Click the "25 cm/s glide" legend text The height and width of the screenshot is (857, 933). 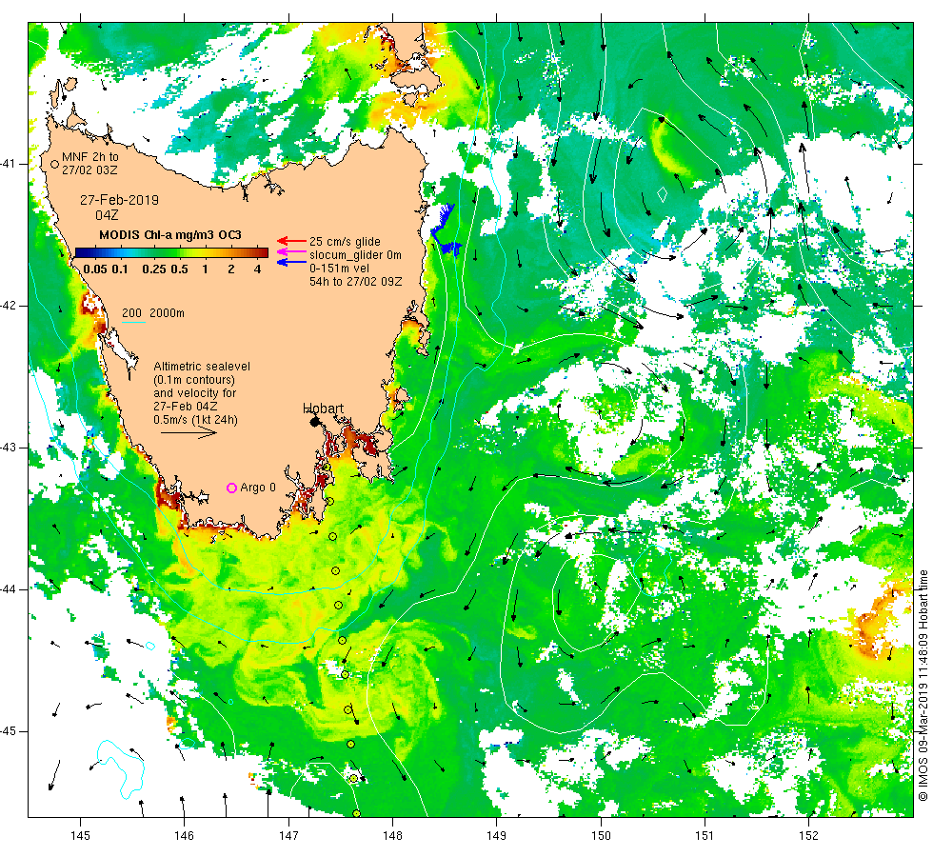345,242
